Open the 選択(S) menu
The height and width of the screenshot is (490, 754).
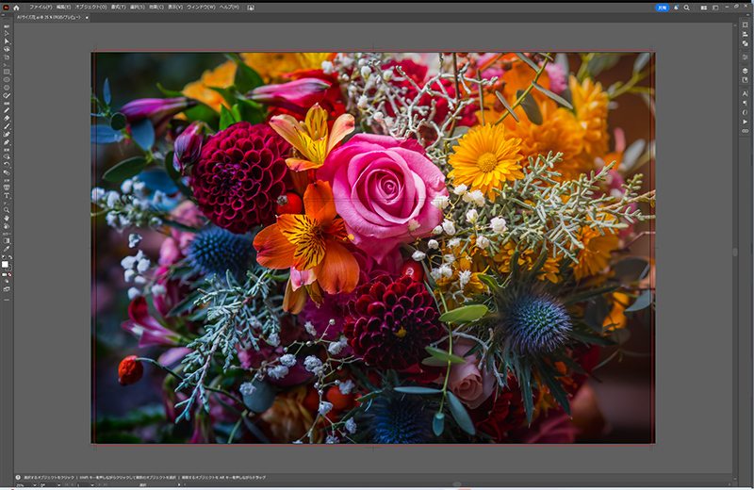click(137, 8)
